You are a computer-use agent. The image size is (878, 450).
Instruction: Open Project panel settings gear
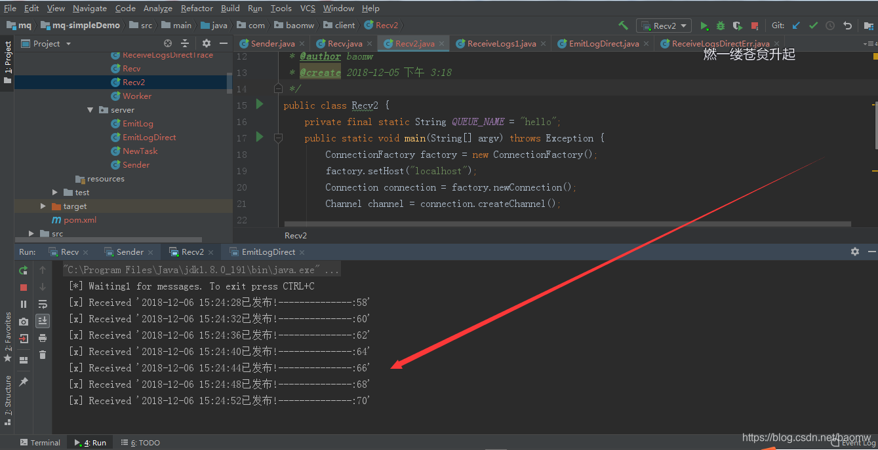(206, 43)
